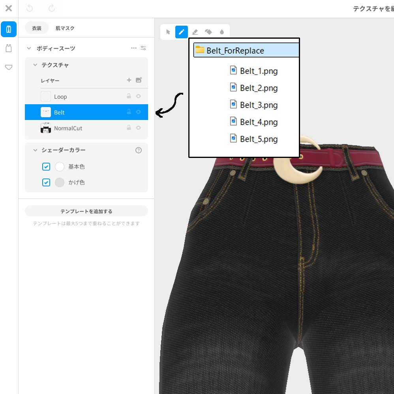Enable the 基本色 checkbox
This screenshot has width=394, height=394.
click(x=46, y=167)
